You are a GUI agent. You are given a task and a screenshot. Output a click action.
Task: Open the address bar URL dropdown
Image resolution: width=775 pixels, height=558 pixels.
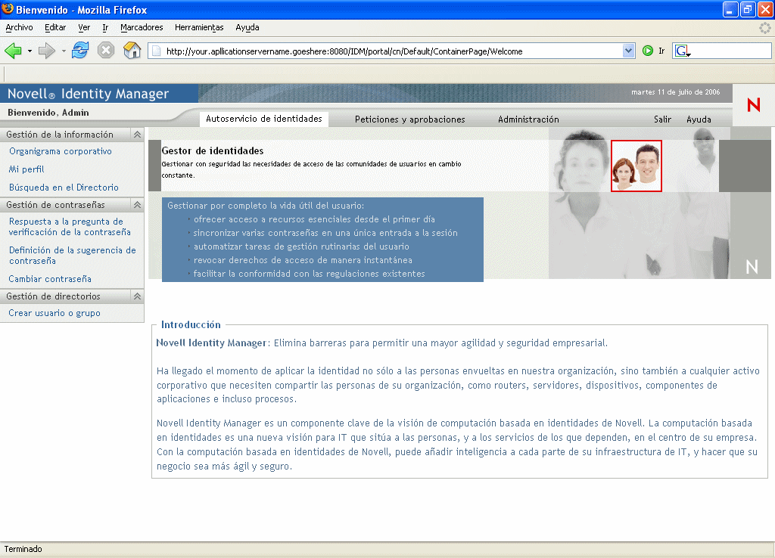628,51
